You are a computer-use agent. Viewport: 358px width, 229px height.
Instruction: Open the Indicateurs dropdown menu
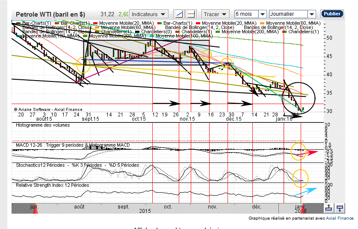[149, 14]
